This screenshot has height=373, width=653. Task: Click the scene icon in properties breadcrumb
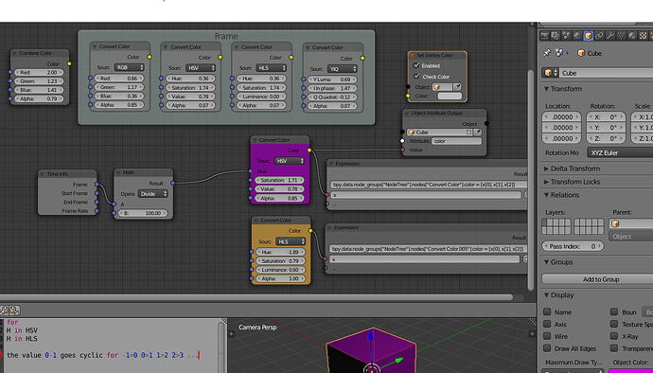559,53
